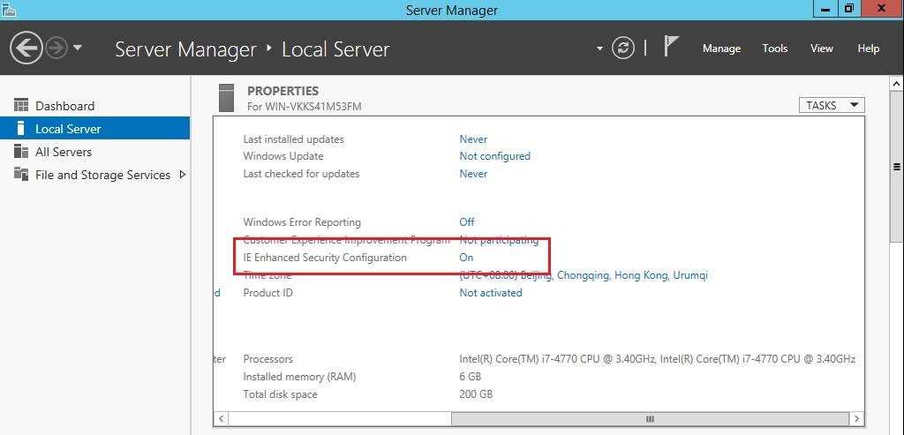Click the horizontal scrollbar left arrow
The height and width of the screenshot is (435, 904).
[x=222, y=418]
